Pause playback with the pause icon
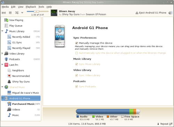174x127 pixels. click(x=10, y=13)
